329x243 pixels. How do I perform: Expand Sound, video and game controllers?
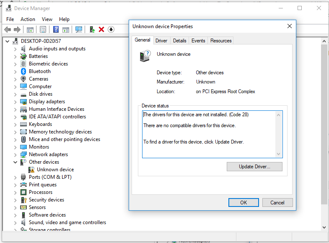tap(15, 223)
